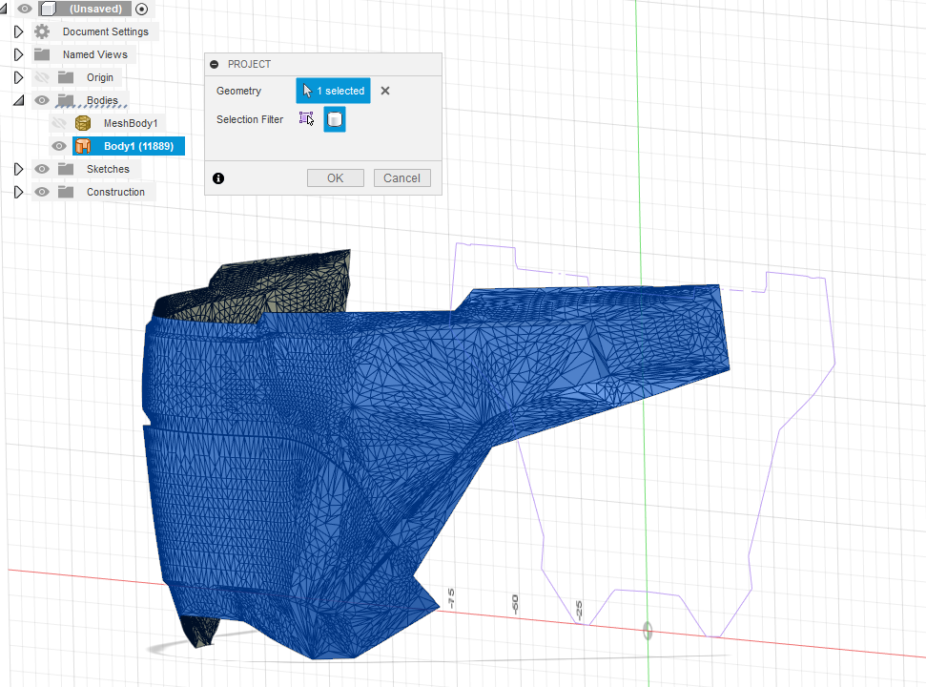The width and height of the screenshot is (926, 687).
Task: Click the Named Views folder icon
Action: (42, 54)
